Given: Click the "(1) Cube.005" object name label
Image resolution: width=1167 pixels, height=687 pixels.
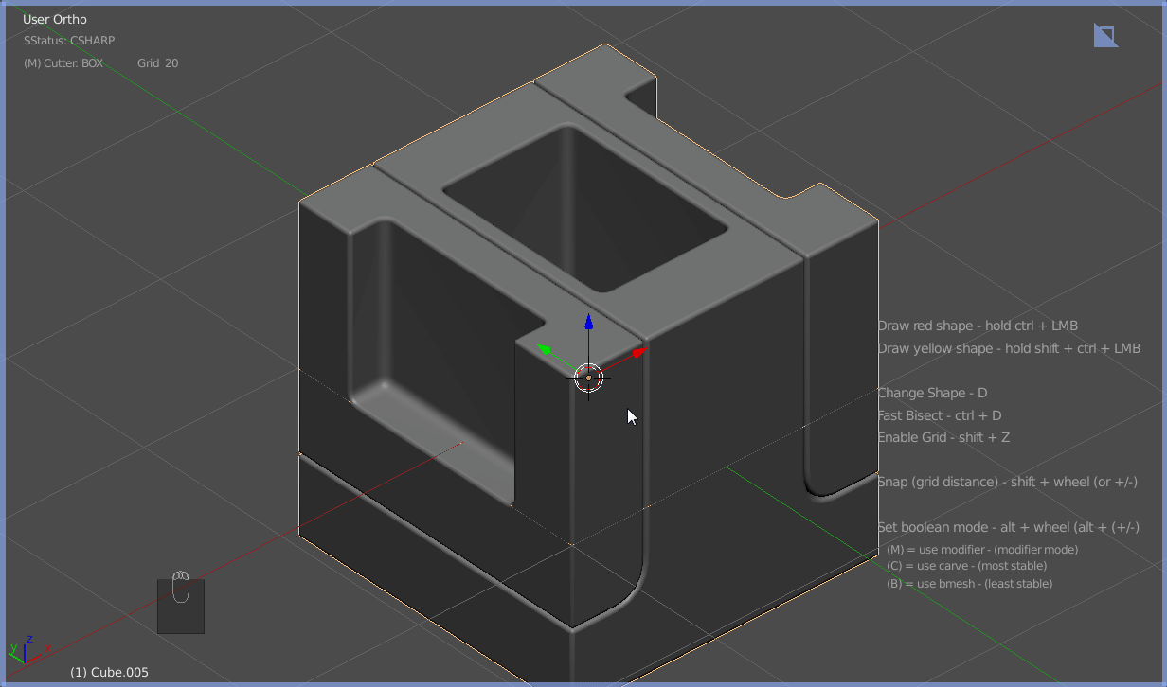Looking at the screenshot, I should tap(109, 672).
